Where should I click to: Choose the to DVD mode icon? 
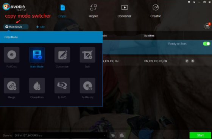(62, 86)
